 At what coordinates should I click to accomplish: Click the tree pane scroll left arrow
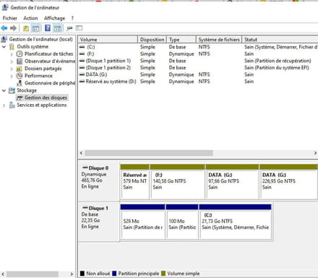pyautogui.click(x=3, y=274)
